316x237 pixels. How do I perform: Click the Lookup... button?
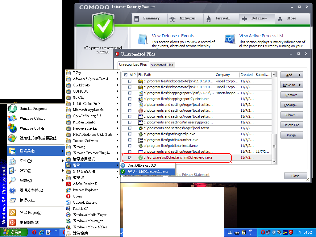pyautogui.click(x=292, y=105)
